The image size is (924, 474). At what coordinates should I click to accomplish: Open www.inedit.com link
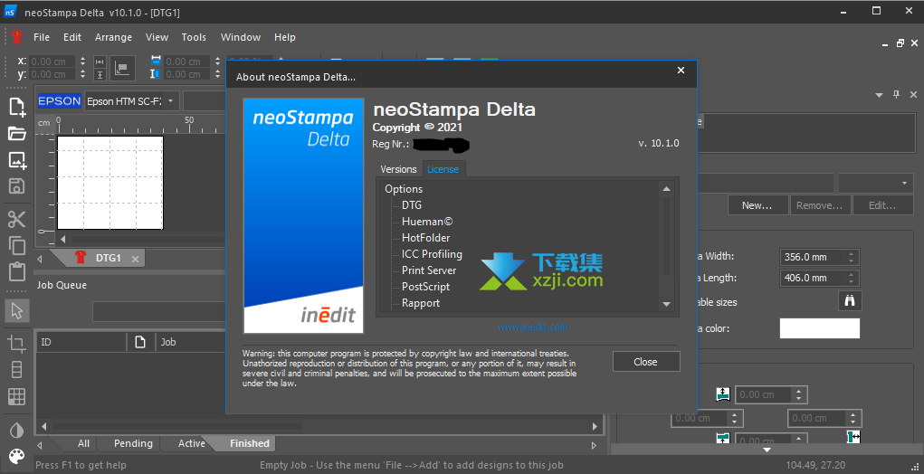click(533, 327)
